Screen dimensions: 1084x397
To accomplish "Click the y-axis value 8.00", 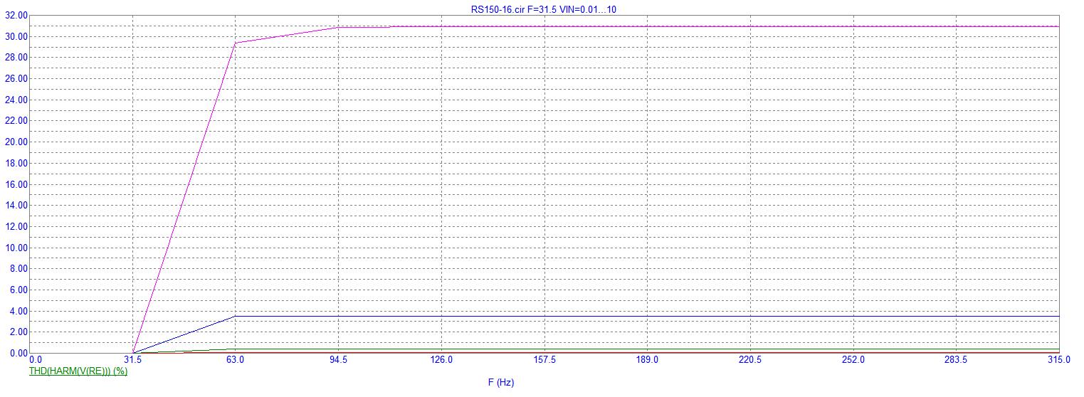I will pyautogui.click(x=19, y=269).
